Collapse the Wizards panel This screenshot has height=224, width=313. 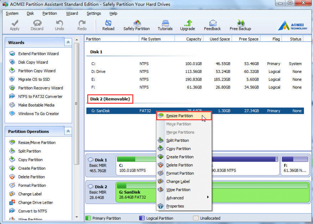click(x=68, y=42)
